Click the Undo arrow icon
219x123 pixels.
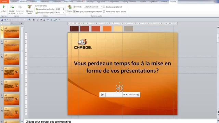(x=5, y=20)
